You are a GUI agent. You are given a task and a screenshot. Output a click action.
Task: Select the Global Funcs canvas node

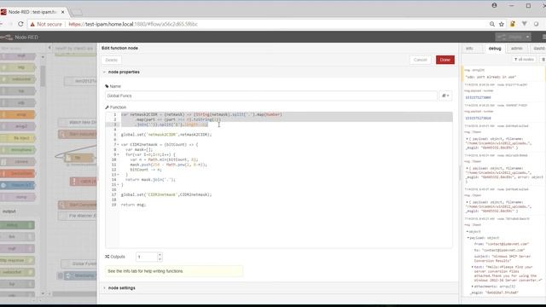point(79,264)
